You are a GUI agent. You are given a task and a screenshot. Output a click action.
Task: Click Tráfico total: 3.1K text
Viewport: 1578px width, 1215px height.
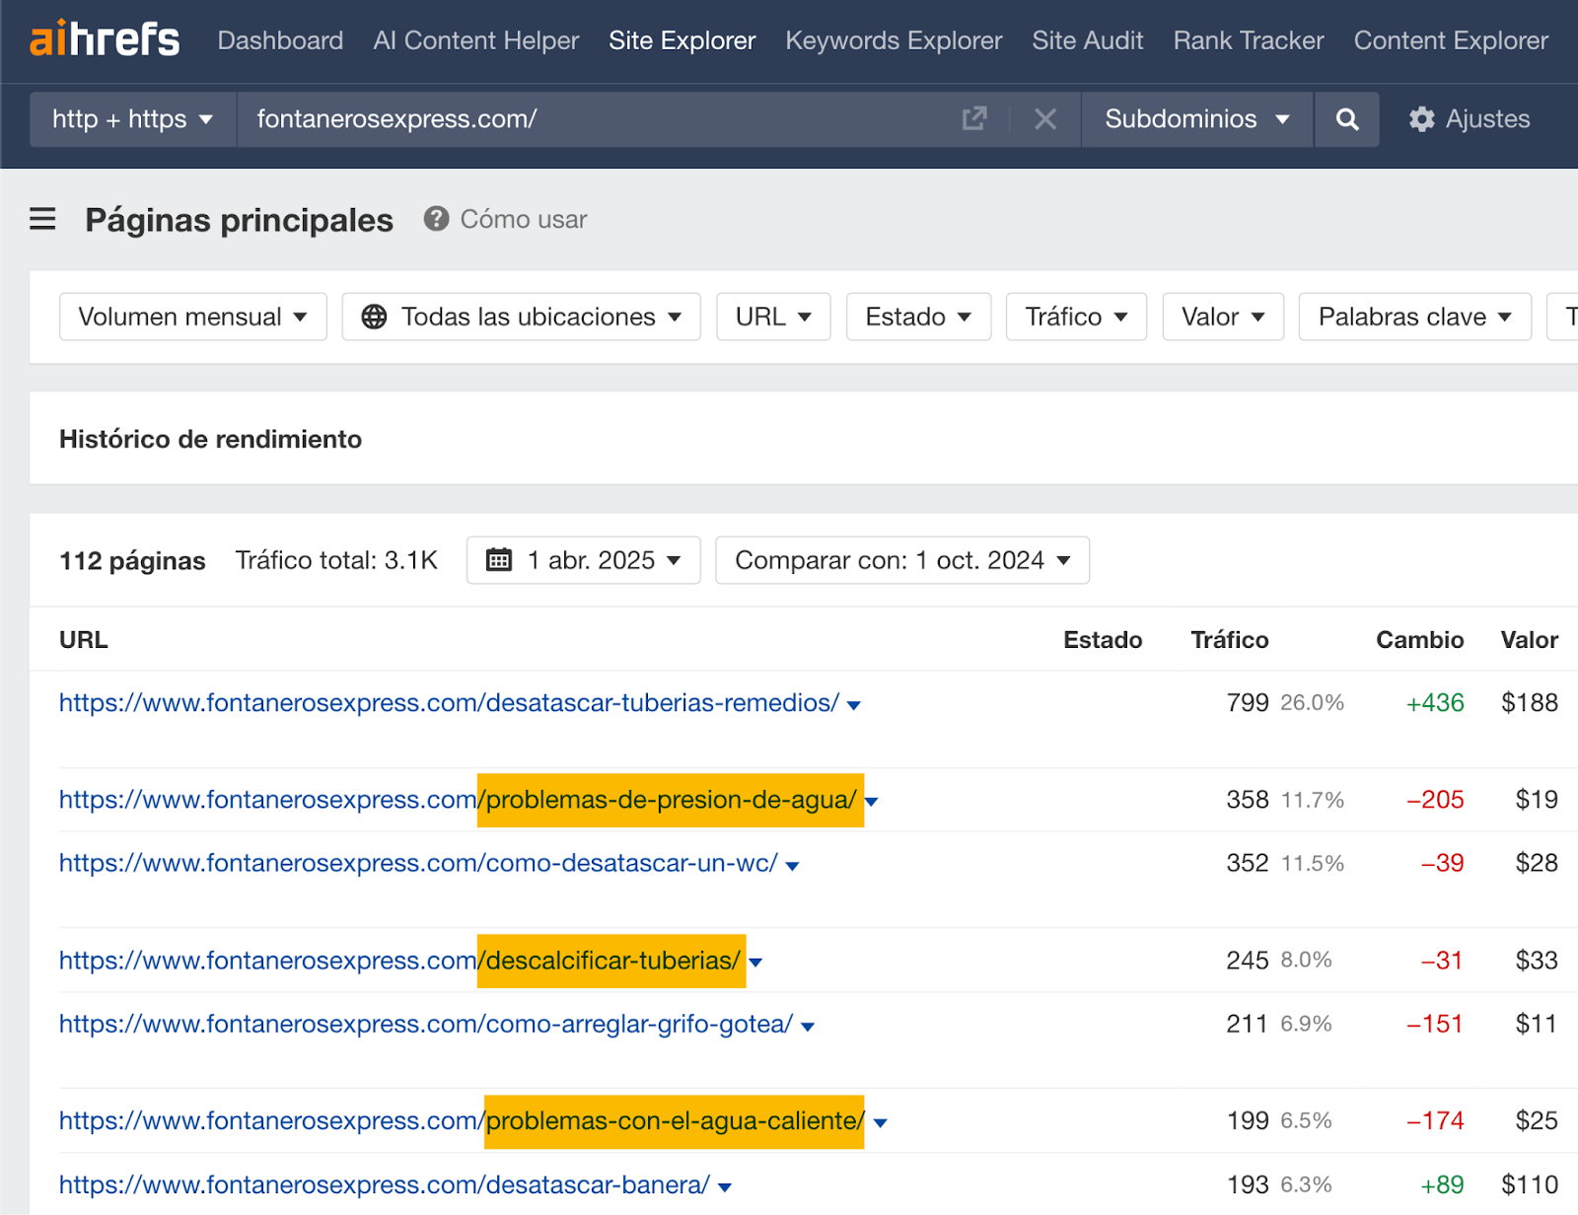click(x=336, y=560)
